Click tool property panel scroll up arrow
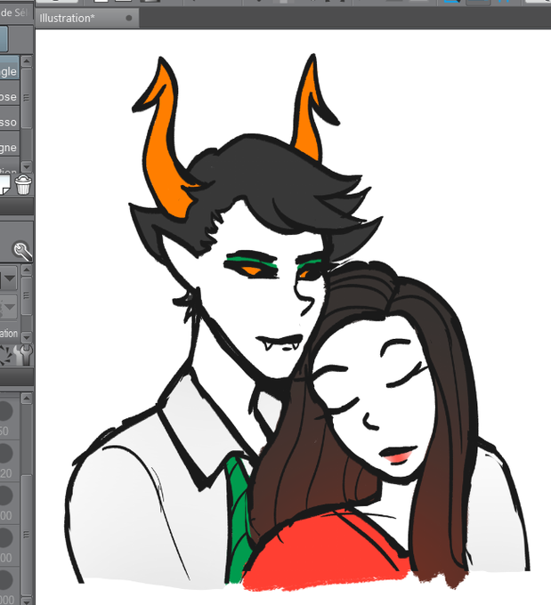This screenshot has width=551, height=605. point(27,270)
